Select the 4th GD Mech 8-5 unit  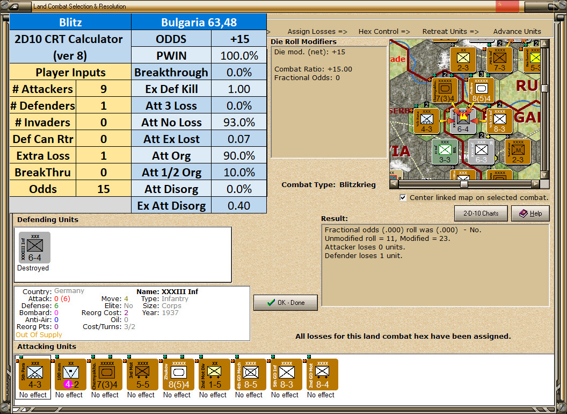point(250,375)
